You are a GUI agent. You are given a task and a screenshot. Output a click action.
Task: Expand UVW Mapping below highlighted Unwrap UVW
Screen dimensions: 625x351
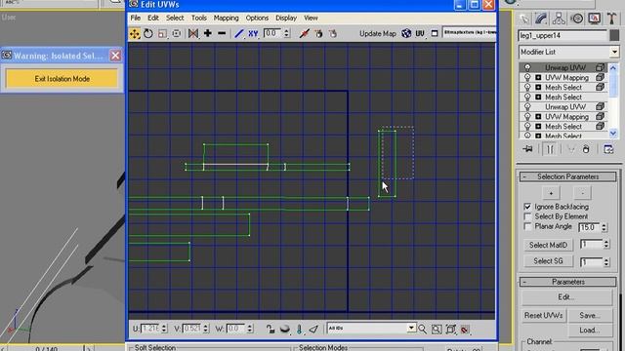click(538, 78)
